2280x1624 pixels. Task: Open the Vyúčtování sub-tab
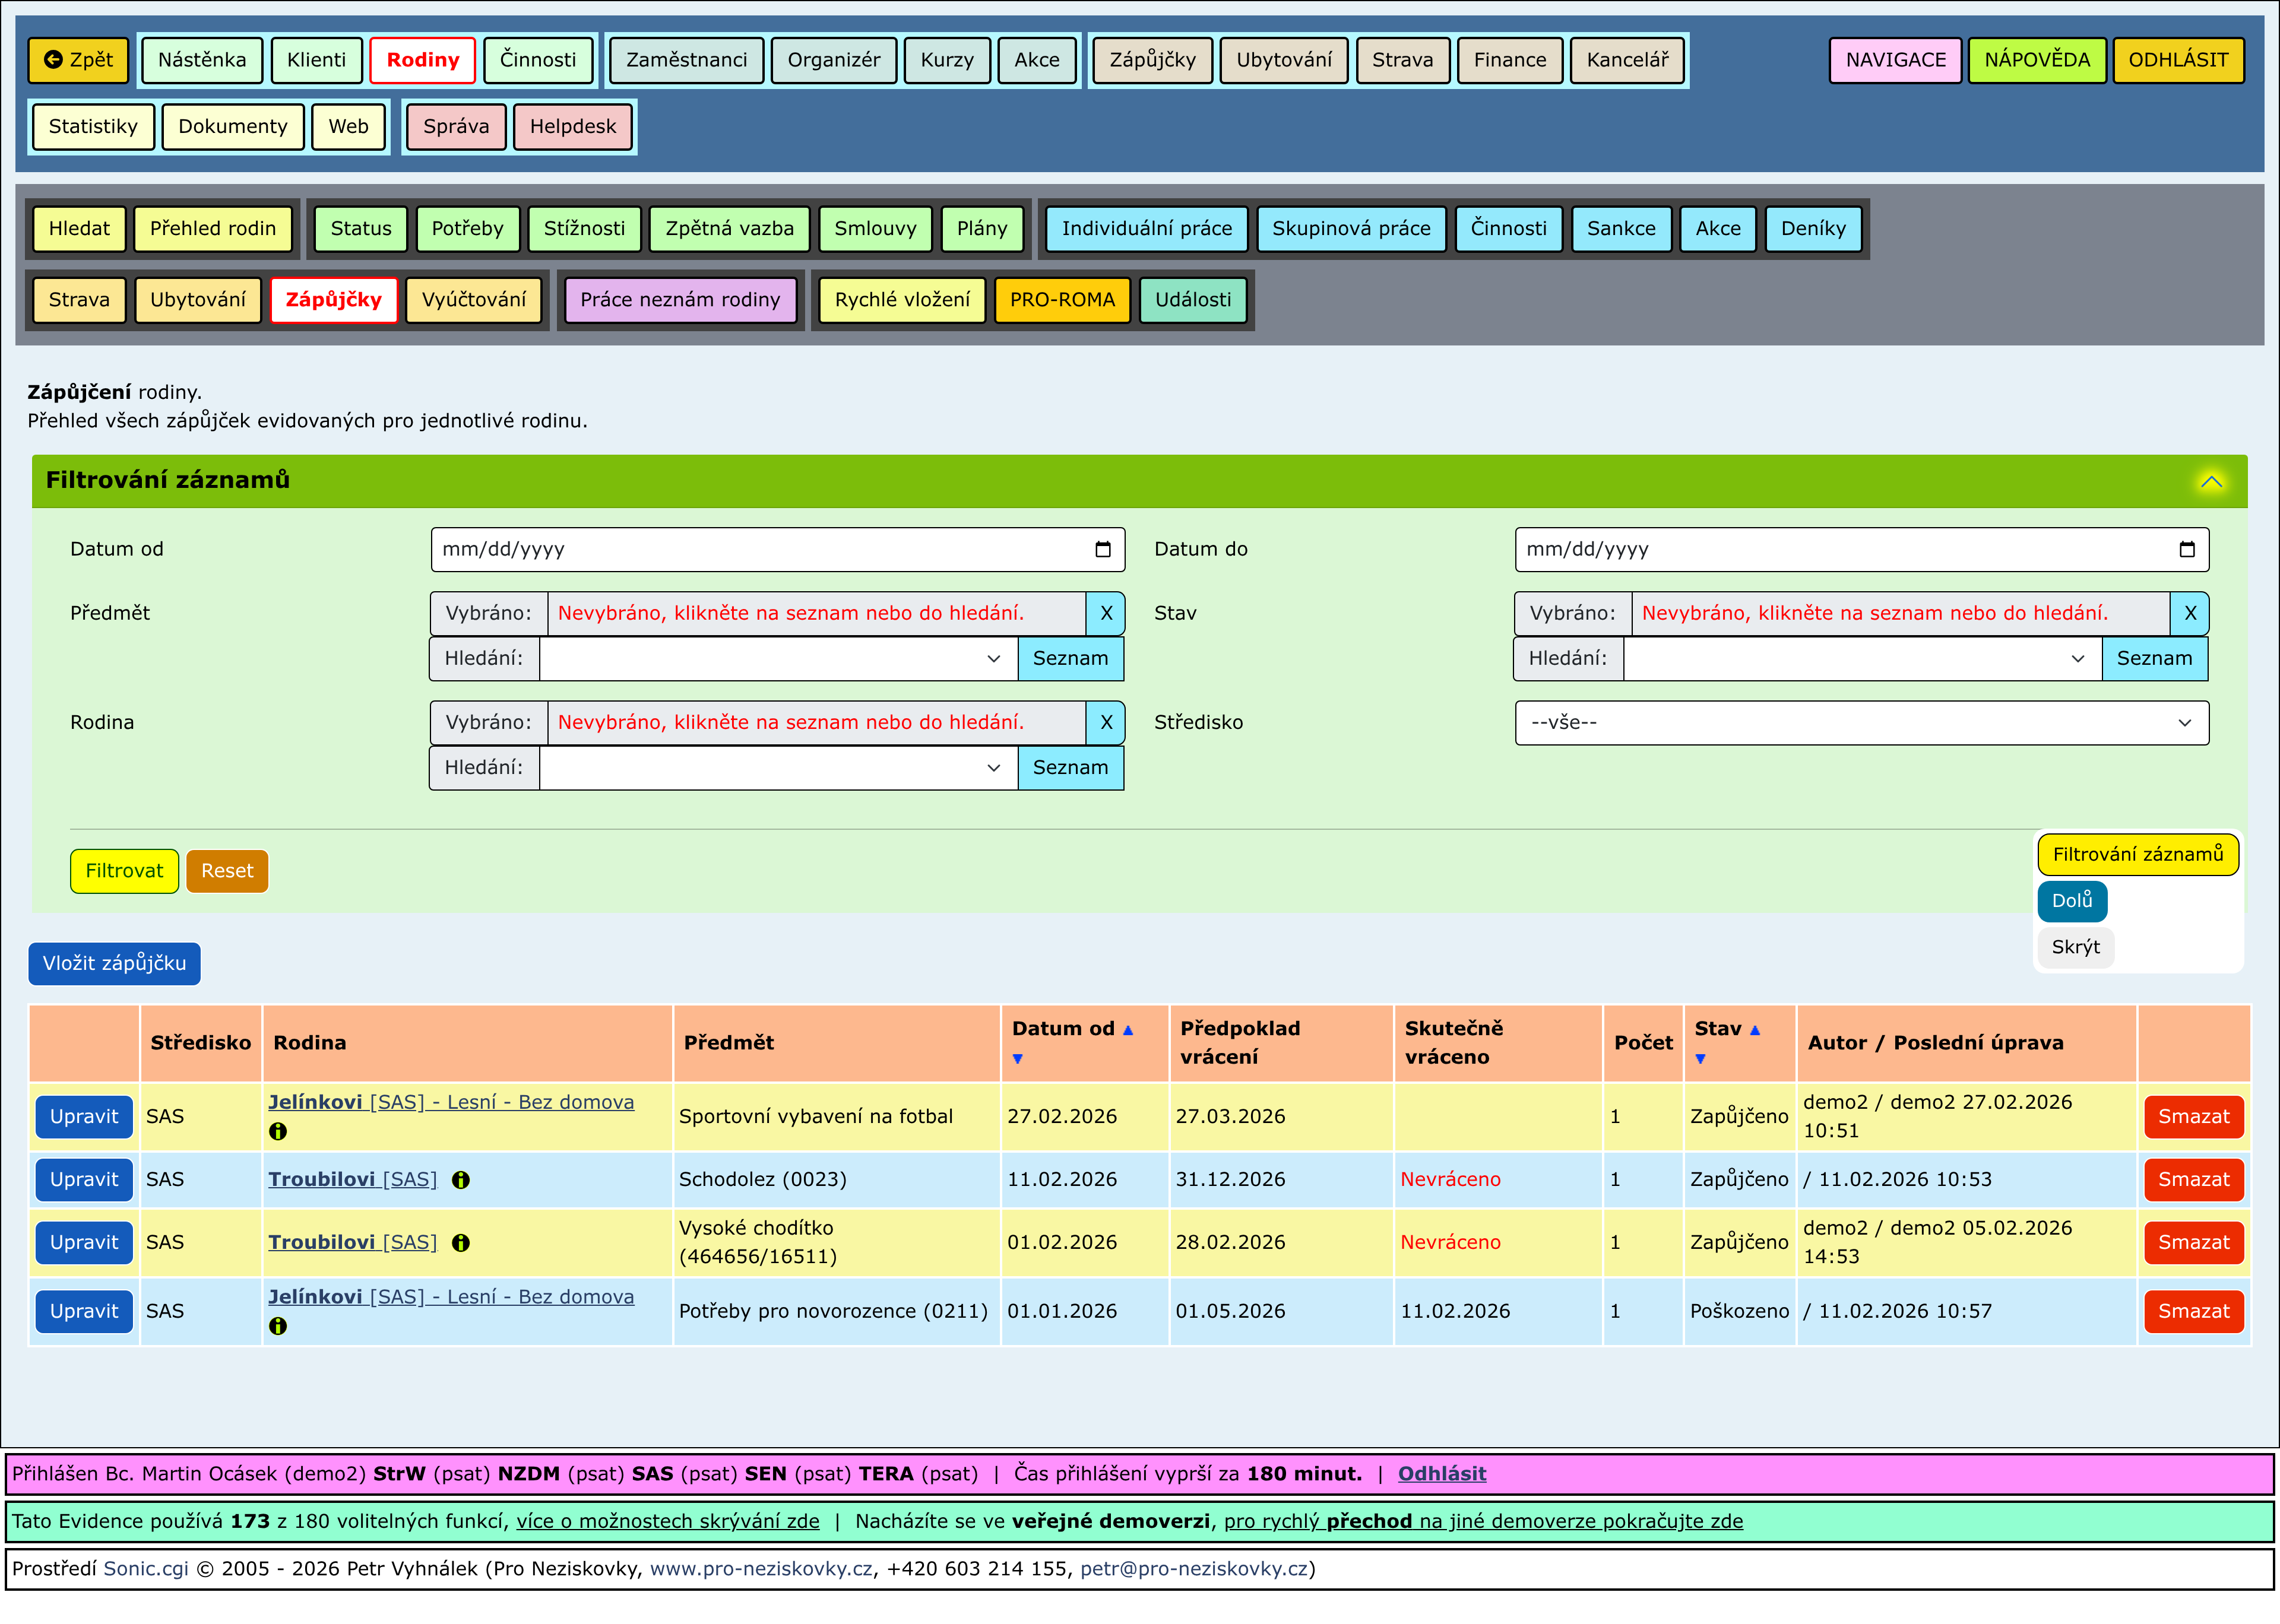click(x=473, y=300)
